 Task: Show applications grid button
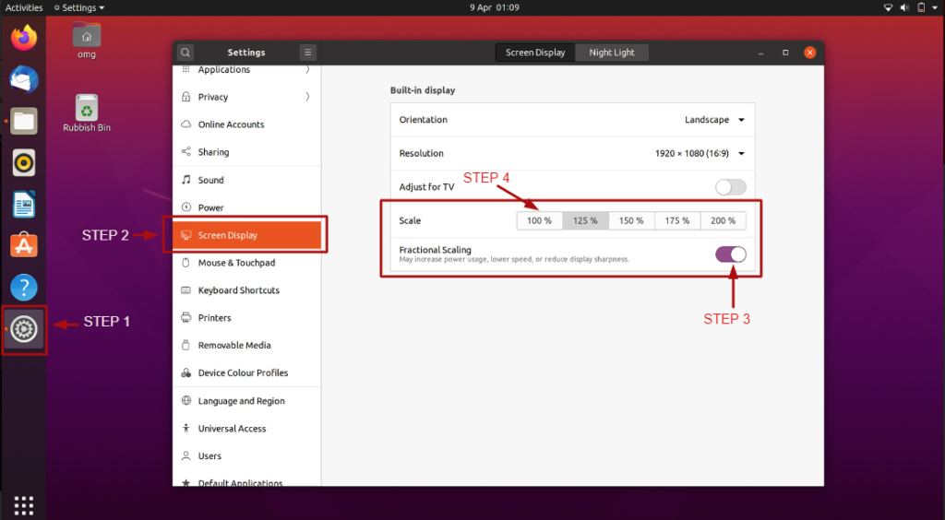pos(24,505)
